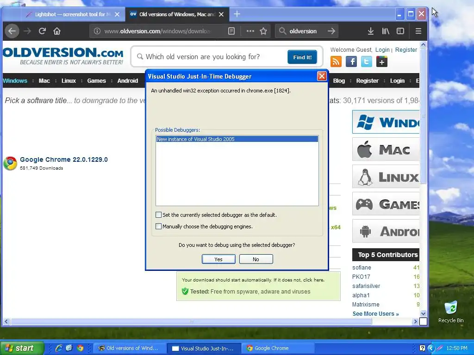Open page actions three-dot menu
474x355 pixels.
click(250, 31)
